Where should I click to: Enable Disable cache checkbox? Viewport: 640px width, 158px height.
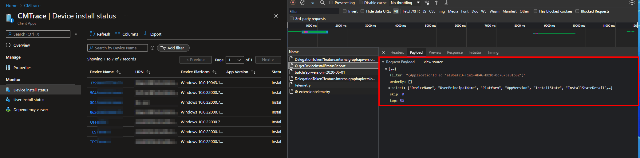tap(361, 2)
